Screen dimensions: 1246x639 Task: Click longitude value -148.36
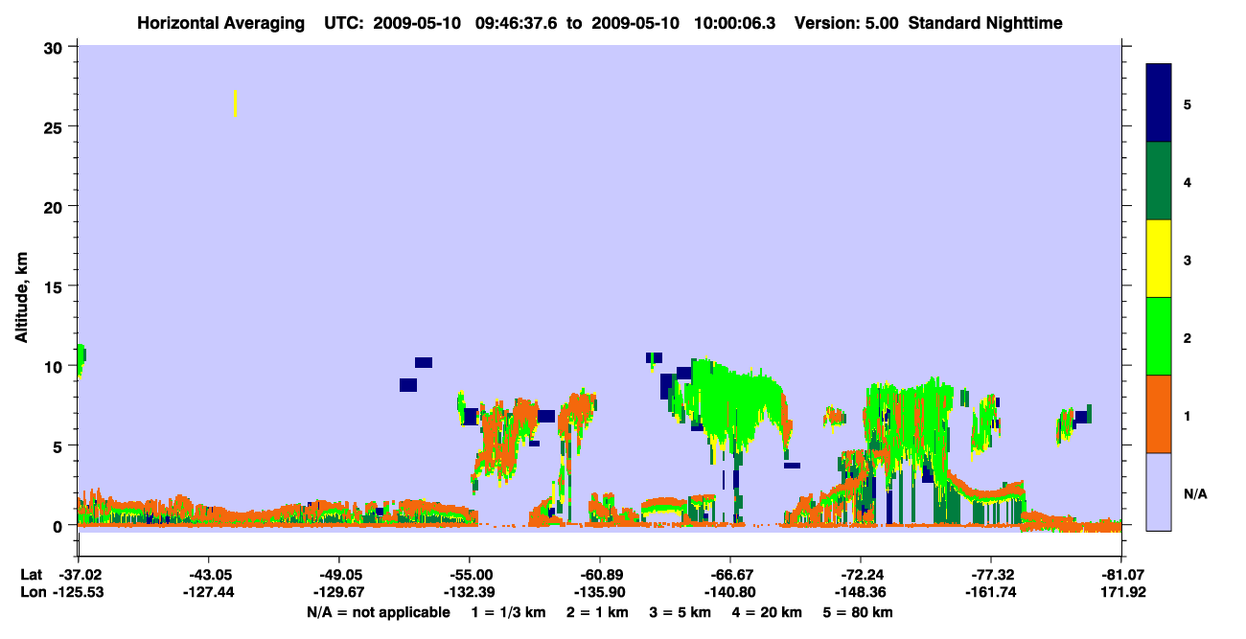click(x=861, y=593)
